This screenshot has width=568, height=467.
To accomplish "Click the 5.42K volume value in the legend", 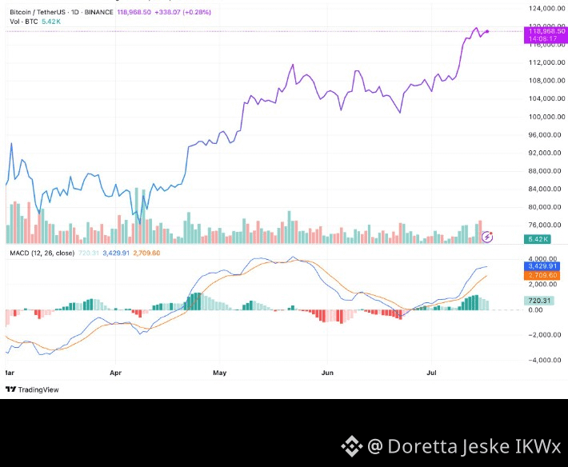I will 51,22.
